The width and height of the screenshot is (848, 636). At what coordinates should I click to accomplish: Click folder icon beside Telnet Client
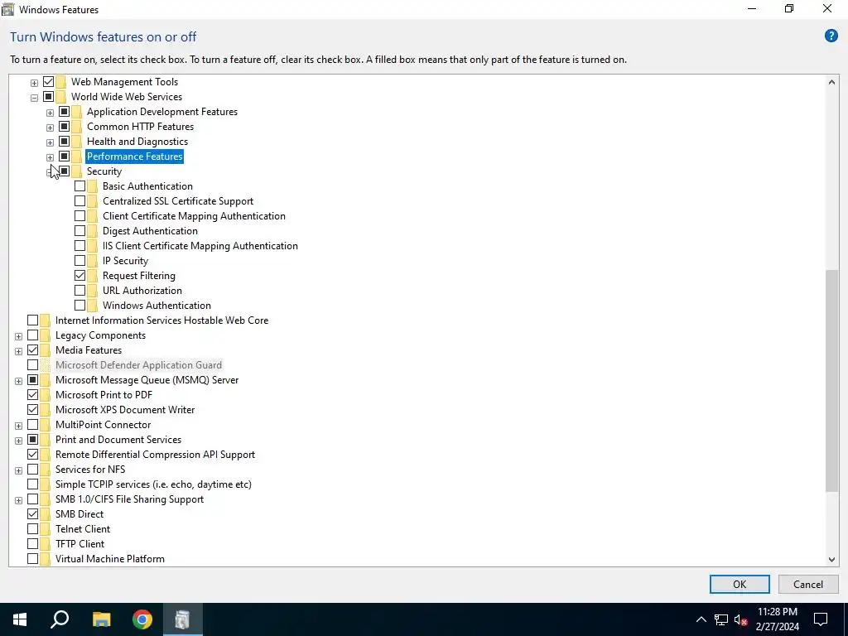(45, 529)
